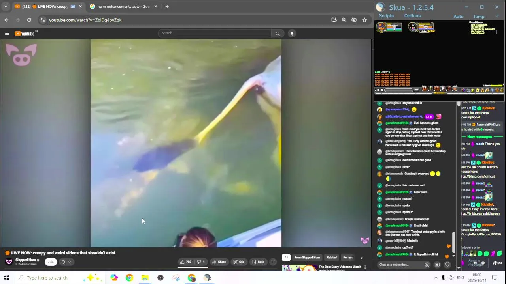506x284 pixels.
Task: Join the Slapped Ham channel membership
Action: click(x=51, y=262)
